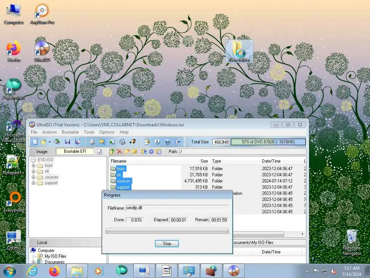
Task: Click the file list horizontal scrollbar
Action: point(258,234)
